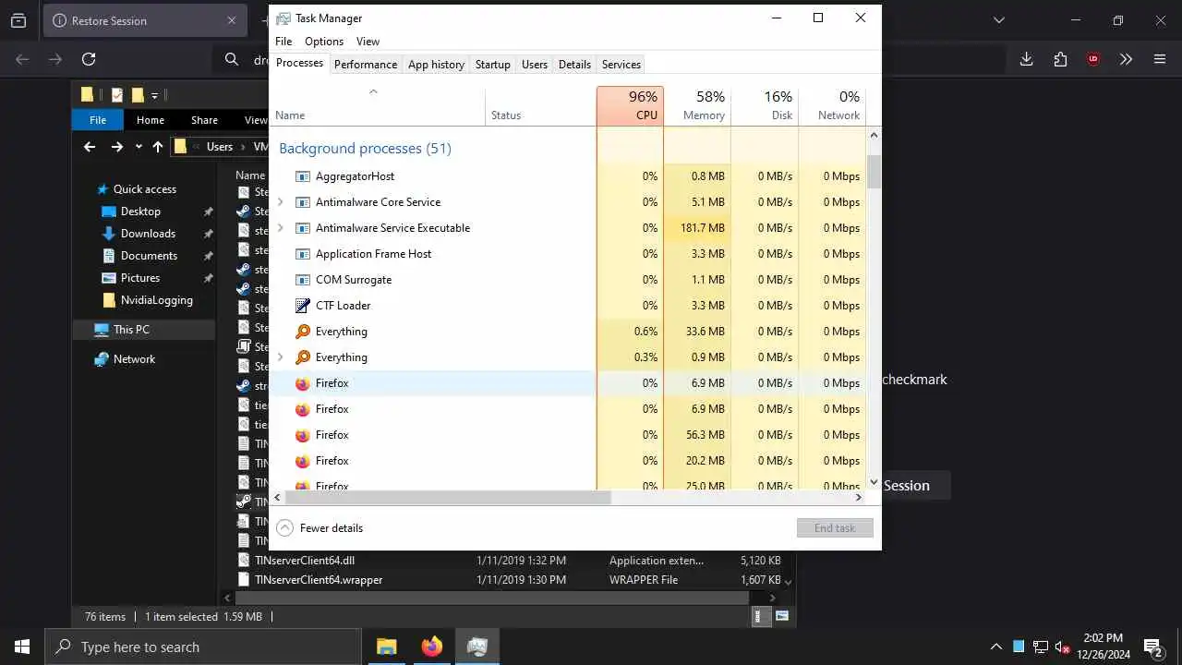
Task: Sort processes by Disk column
Action: 765,106
